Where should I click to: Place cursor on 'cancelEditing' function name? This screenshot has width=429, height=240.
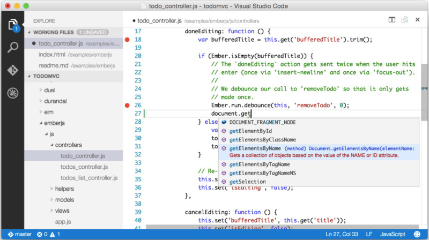(x=206, y=212)
